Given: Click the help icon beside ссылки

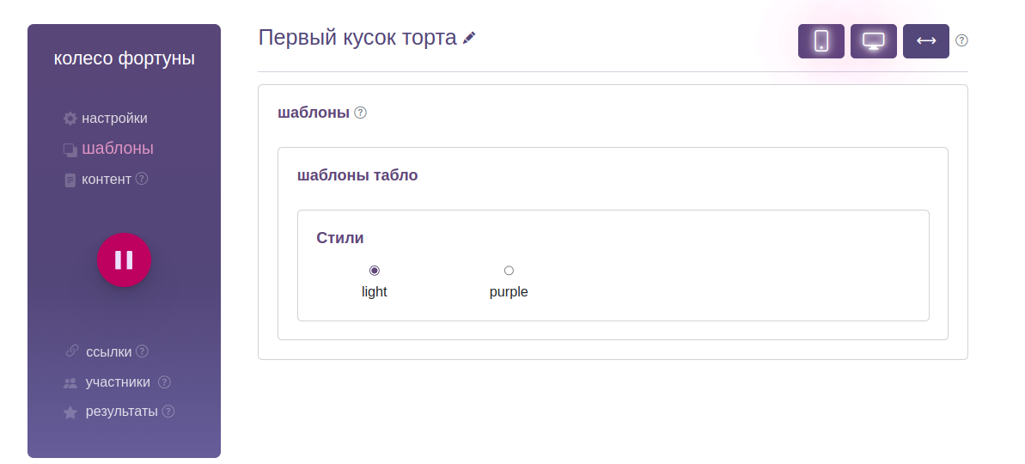Looking at the screenshot, I should 143,351.
